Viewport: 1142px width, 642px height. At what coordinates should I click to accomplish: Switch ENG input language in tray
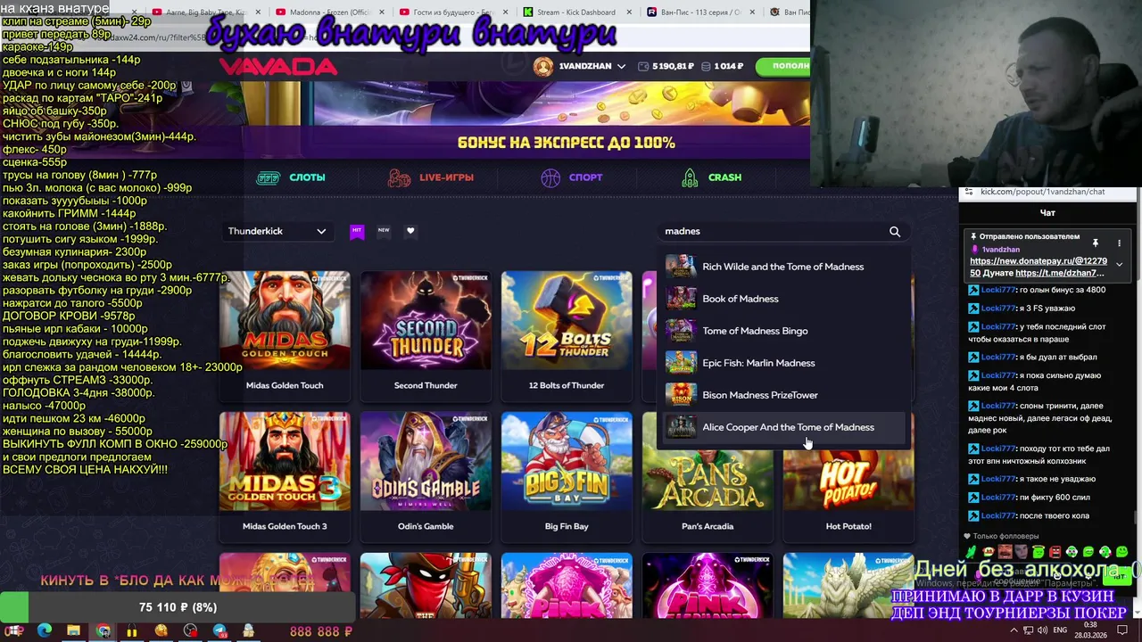click(x=1061, y=630)
